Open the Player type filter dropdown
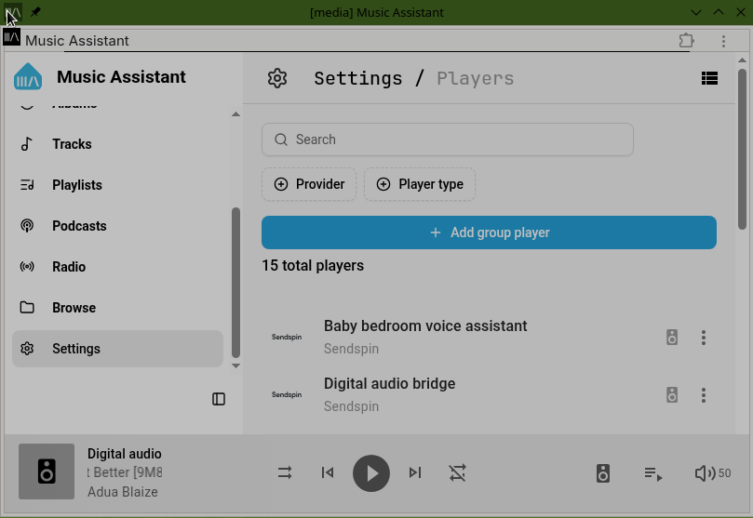This screenshot has width=753, height=518. [420, 184]
